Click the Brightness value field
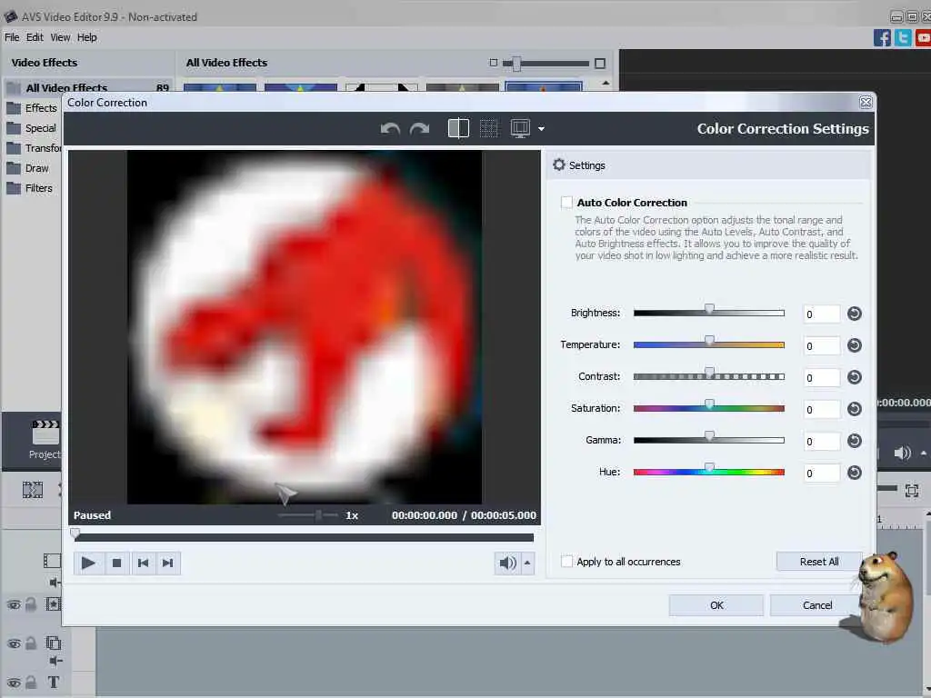The height and width of the screenshot is (698, 931). pyautogui.click(x=822, y=314)
